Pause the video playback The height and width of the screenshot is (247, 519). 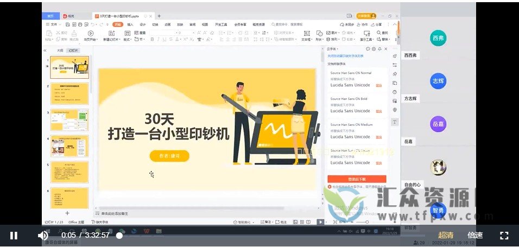click(x=14, y=236)
